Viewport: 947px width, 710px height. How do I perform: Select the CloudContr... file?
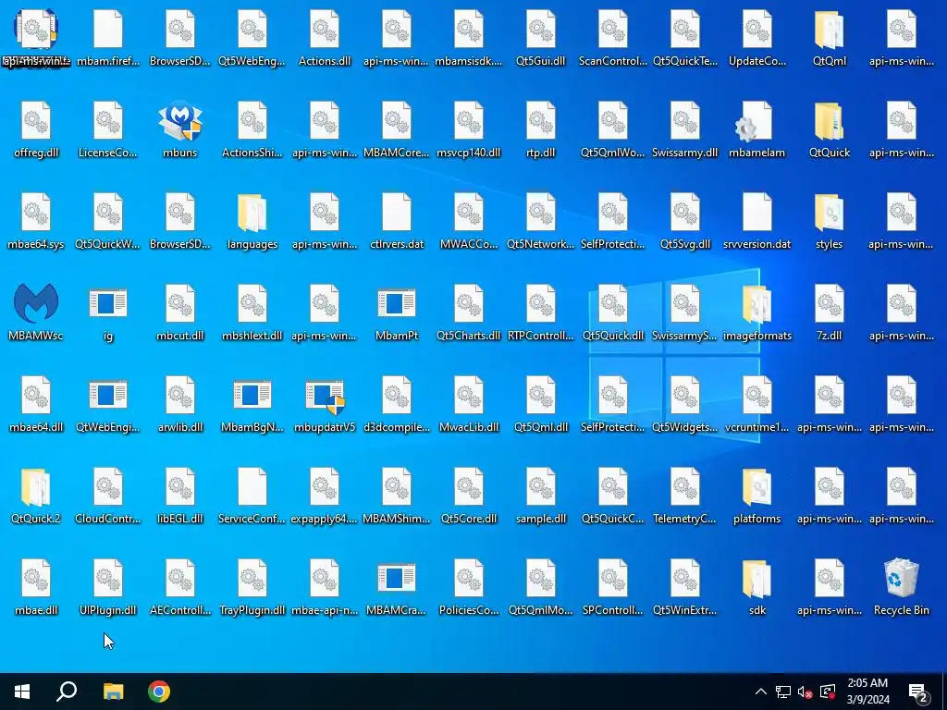coord(108,486)
